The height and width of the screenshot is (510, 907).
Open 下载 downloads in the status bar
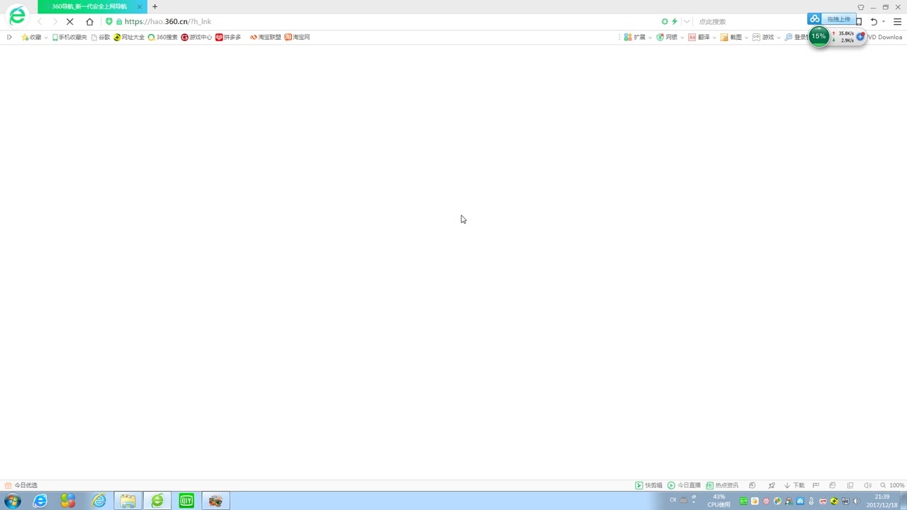[794, 486]
